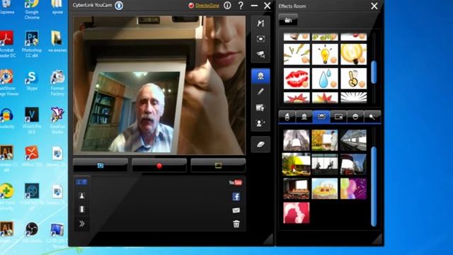Image resolution: width=453 pixels, height=255 pixels.
Task: Open the face avatar tool icon
Action: click(x=260, y=123)
